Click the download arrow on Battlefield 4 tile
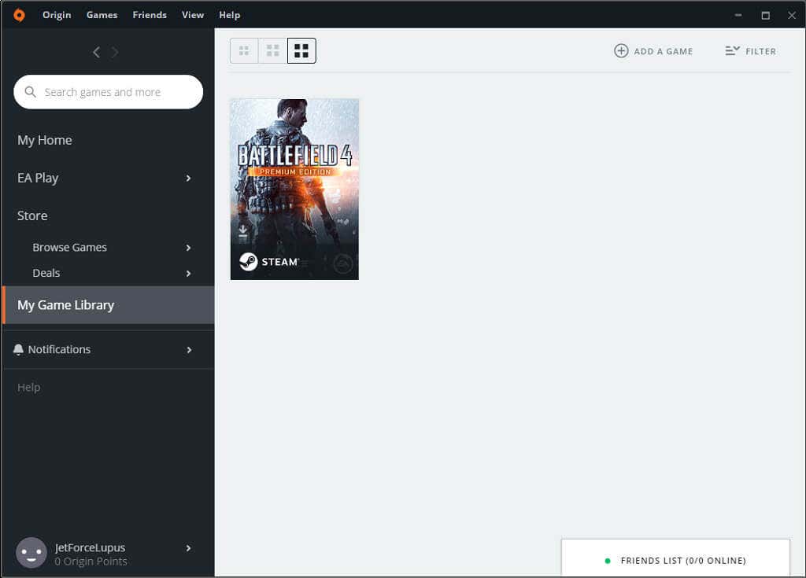The image size is (806, 578). pos(243,232)
